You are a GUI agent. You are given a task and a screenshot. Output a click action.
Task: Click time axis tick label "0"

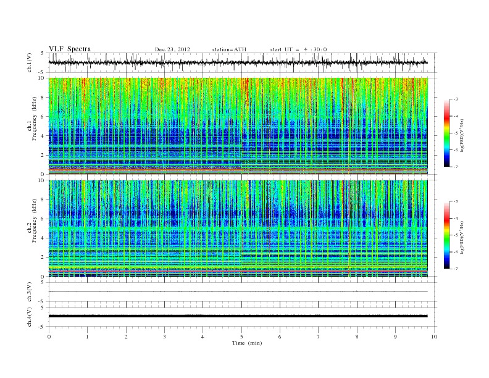(49, 337)
